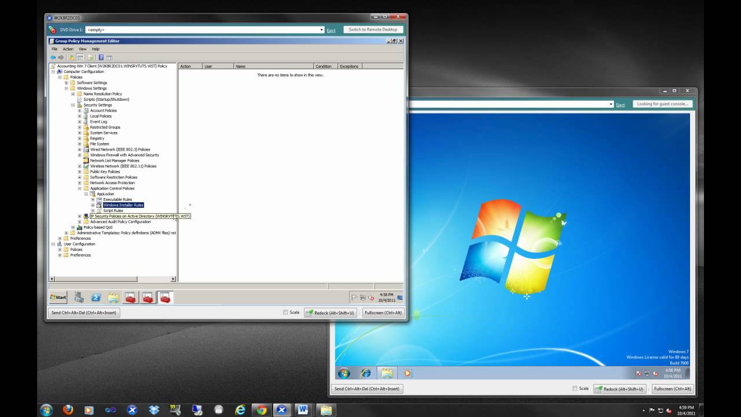741x417 pixels.
Task: Enable Scale checkbox in W2K8R2DC01 console
Action: coord(285,312)
